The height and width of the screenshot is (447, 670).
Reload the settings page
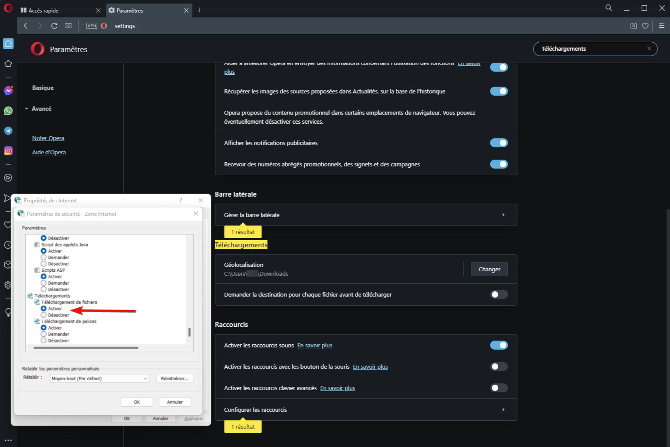coord(54,26)
